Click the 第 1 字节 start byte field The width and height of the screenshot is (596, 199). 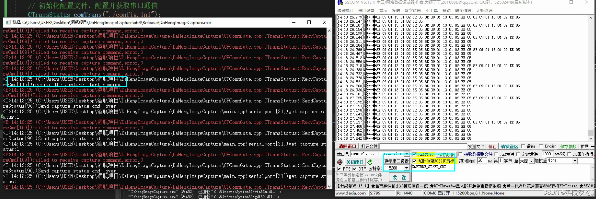coord(501,161)
